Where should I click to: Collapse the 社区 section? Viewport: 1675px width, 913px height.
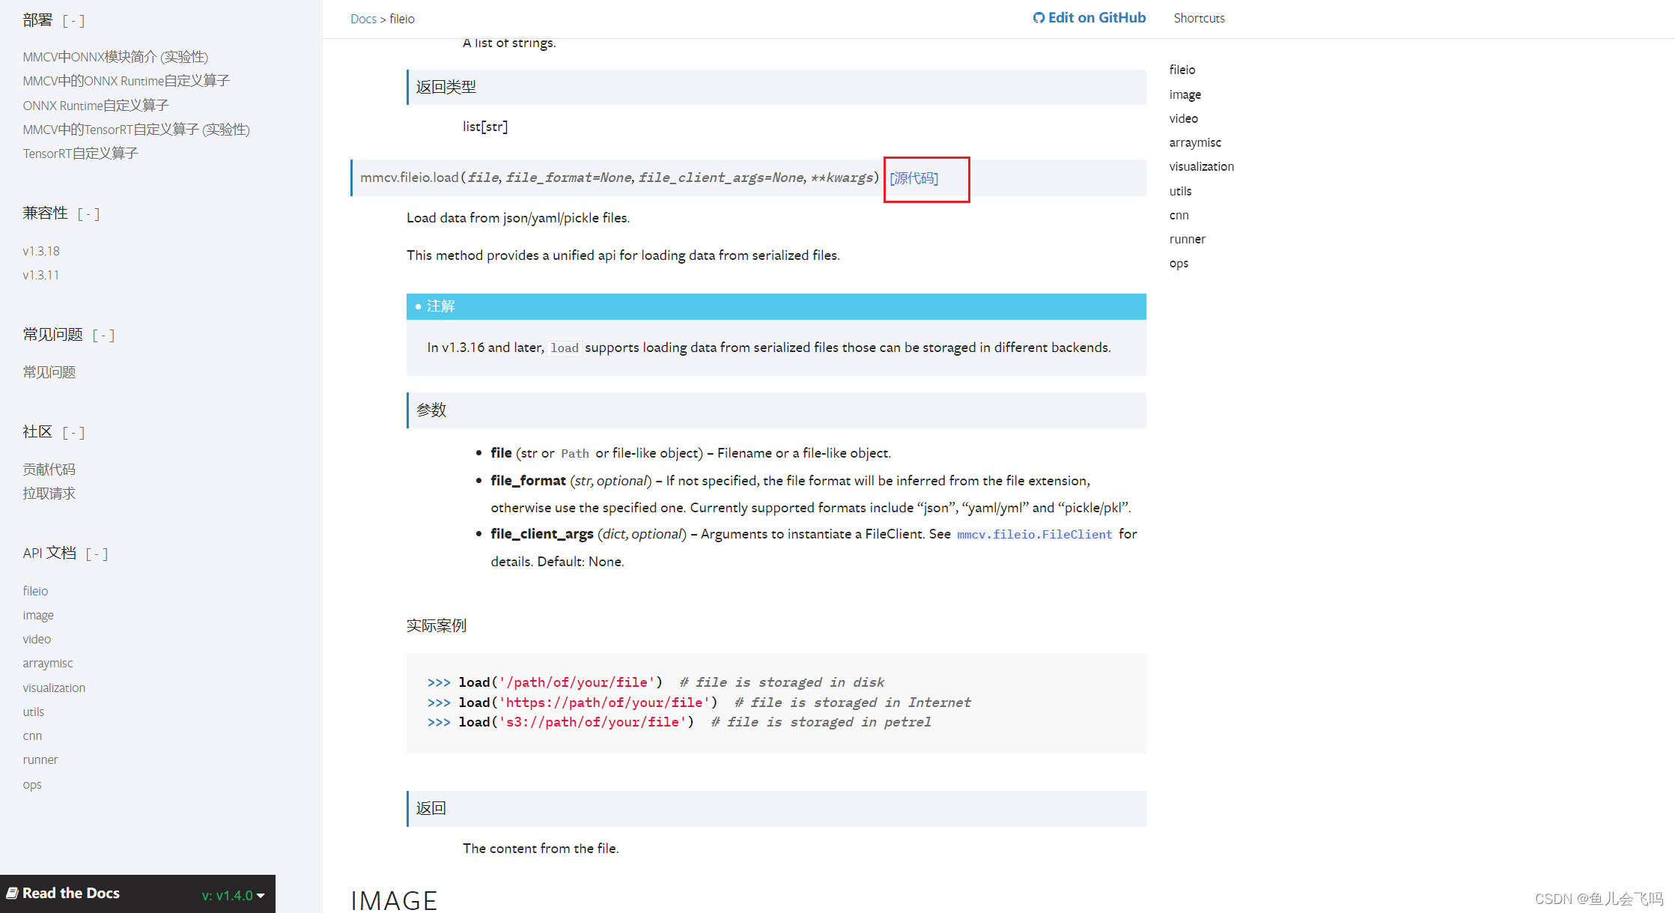click(x=73, y=432)
